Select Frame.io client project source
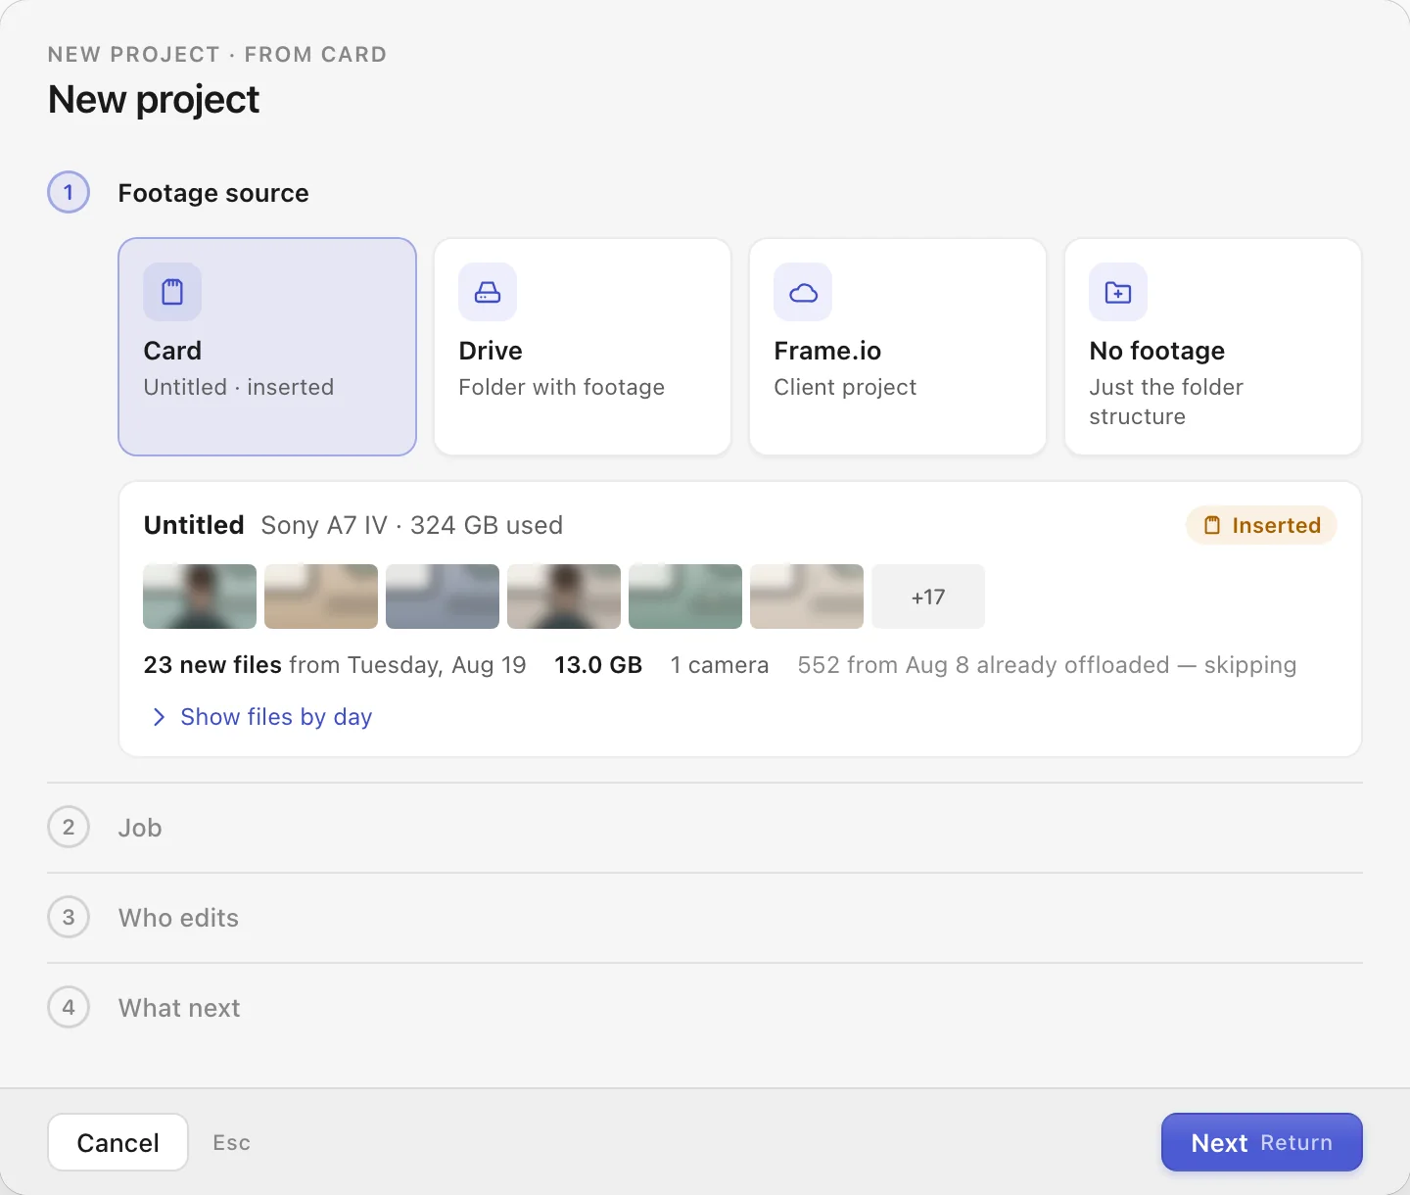Viewport: 1410px width, 1195px height. [x=898, y=347]
